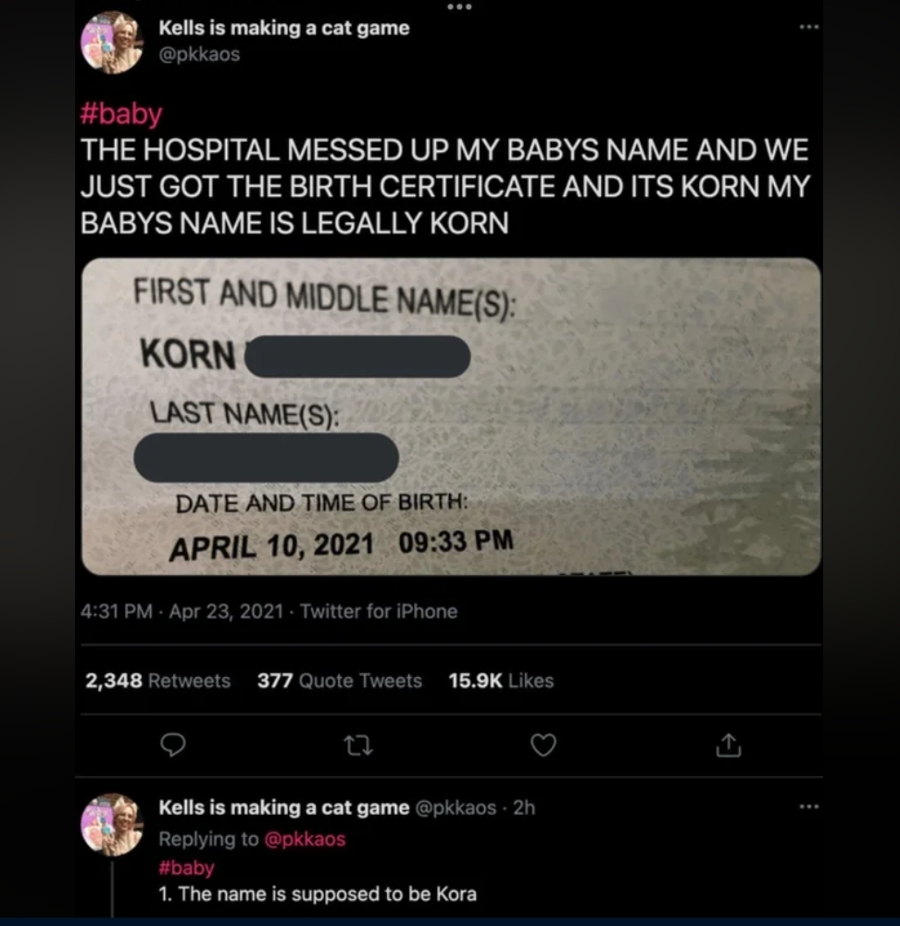Click the Twitter for iPhone source label
Viewport: 900px width, 926px height.
pyautogui.click(x=379, y=611)
